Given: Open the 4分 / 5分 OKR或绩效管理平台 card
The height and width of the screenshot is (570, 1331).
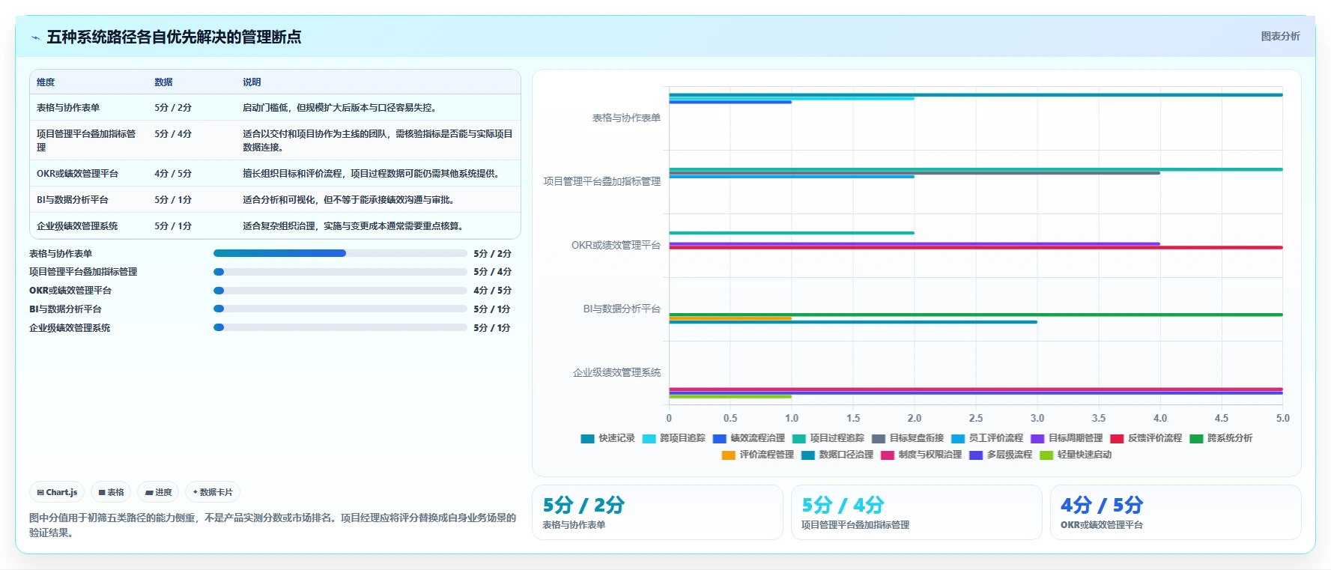Looking at the screenshot, I should click(1175, 512).
